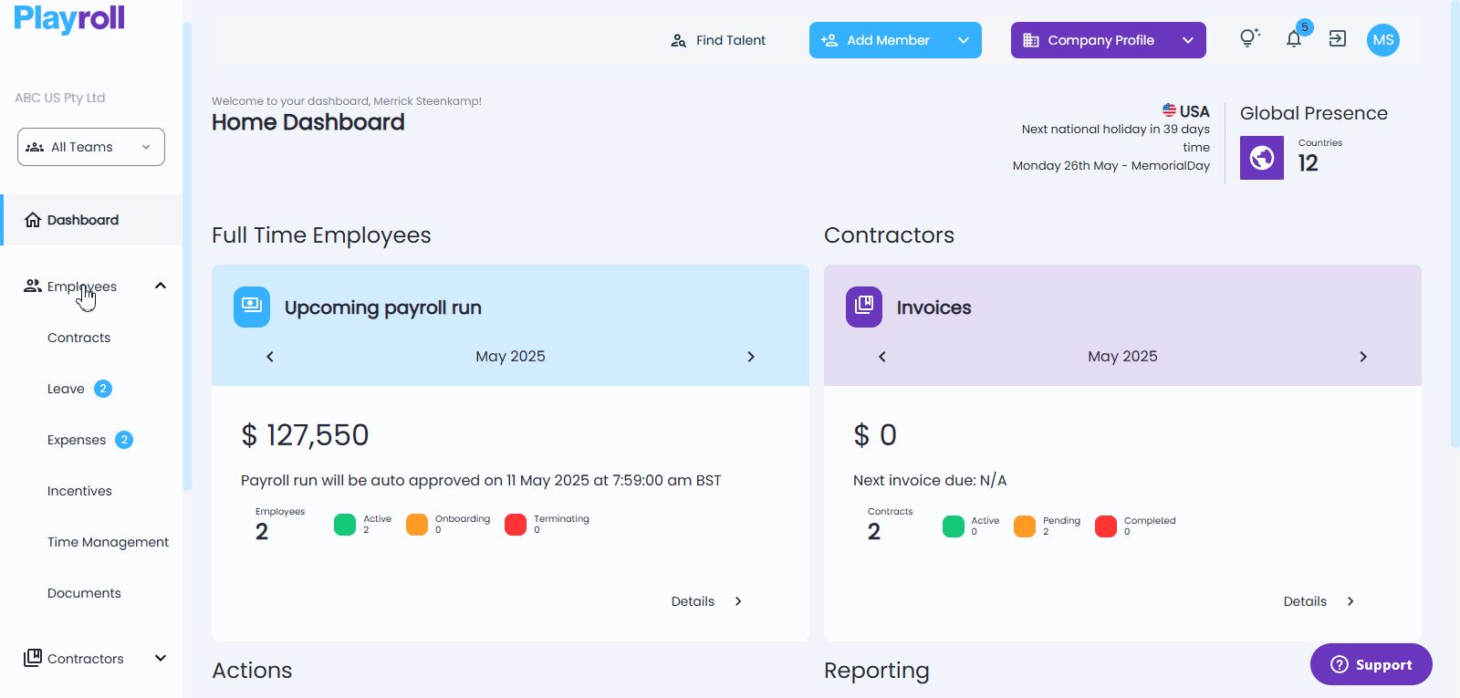The height and width of the screenshot is (698, 1460).
Task: Open the notifications bell
Action: 1294,39
